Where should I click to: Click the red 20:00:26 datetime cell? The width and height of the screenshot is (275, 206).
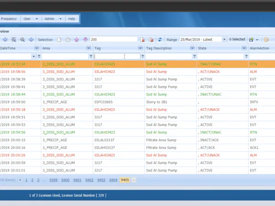pos(13,155)
